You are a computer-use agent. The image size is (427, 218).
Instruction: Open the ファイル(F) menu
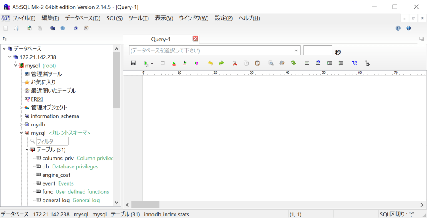coord(24,18)
